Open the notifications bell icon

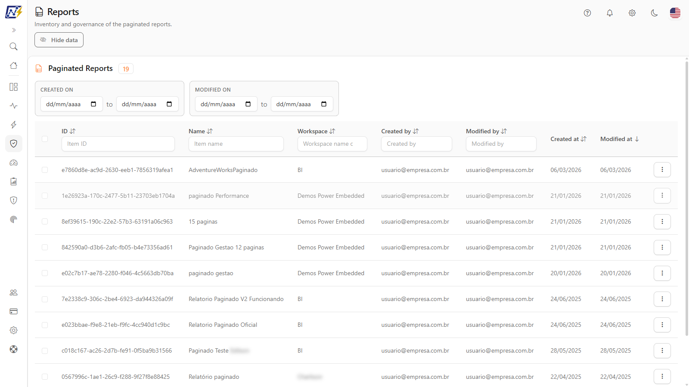coord(610,13)
